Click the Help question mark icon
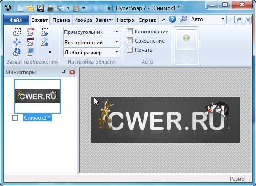Image resolution: width=256 pixels, height=186 pixels. coord(172,19)
